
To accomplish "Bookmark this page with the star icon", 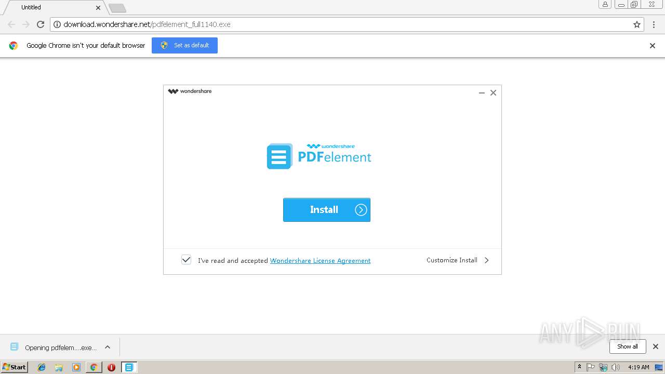I will [x=637, y=24].
